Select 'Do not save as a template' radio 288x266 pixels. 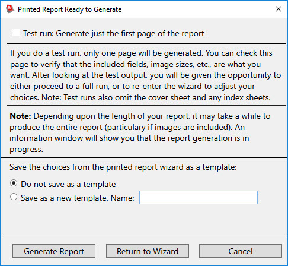click(14, 183)
